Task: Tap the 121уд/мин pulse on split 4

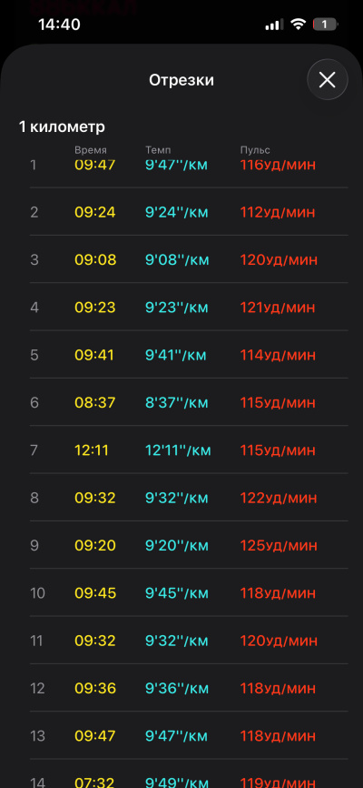Action: tap(278, 308)
